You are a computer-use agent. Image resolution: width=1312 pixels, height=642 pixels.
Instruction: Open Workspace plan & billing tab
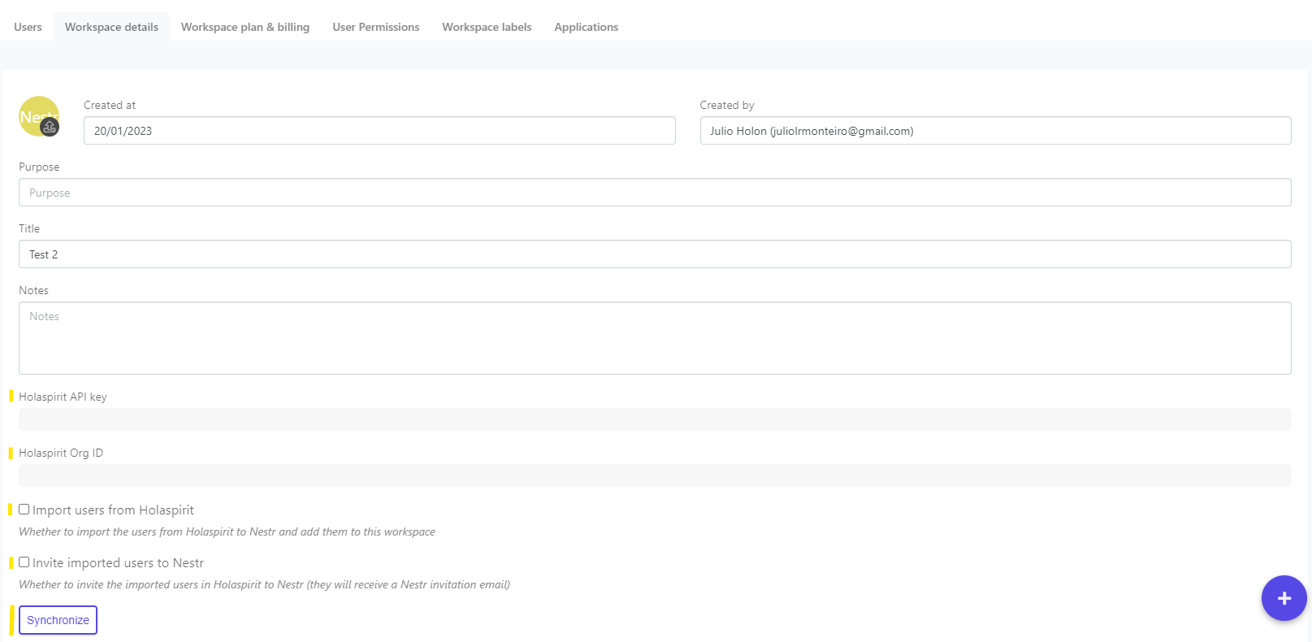point(245,27)
